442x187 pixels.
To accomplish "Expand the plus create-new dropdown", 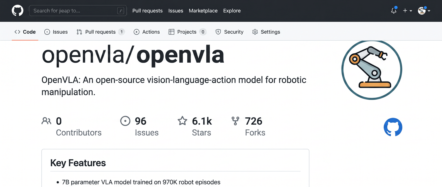I will [407, 11].
